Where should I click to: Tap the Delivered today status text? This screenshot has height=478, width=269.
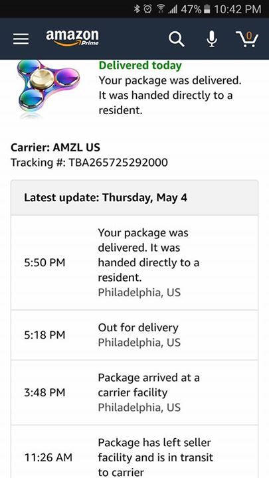[140, 65]
